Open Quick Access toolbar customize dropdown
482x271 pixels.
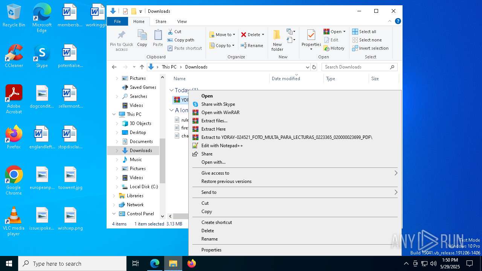(x=140, y=11)
